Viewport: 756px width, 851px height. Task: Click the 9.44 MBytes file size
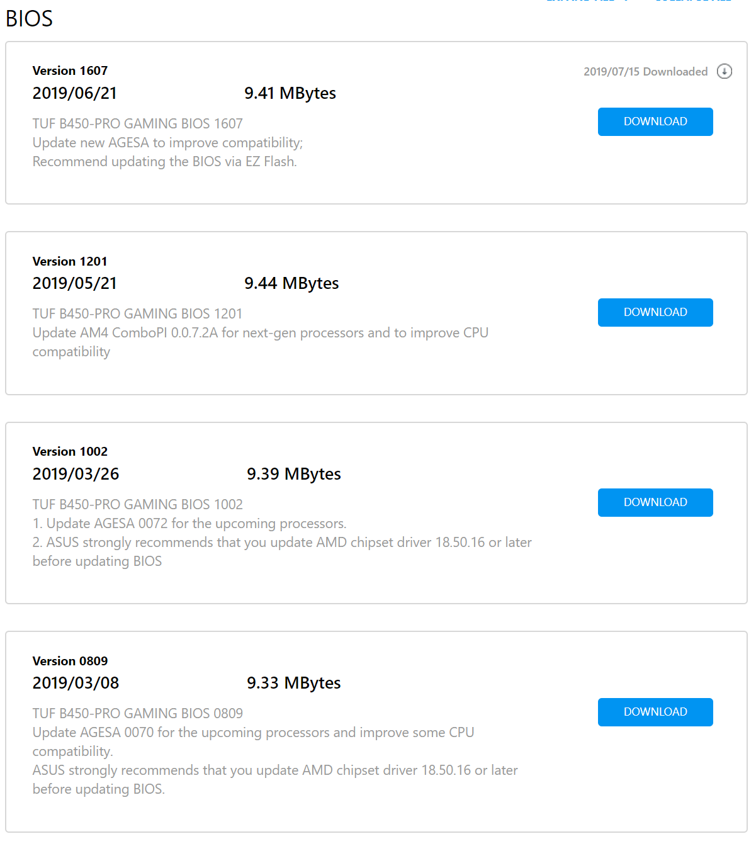point(291,283)
